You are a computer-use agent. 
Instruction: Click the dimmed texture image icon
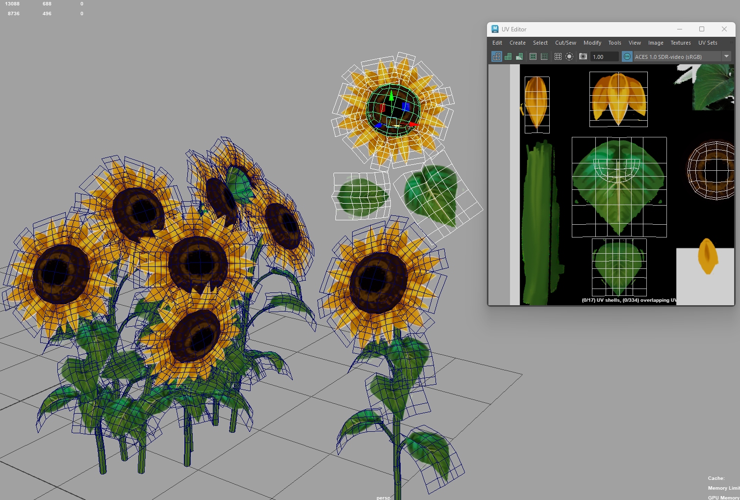544,57
